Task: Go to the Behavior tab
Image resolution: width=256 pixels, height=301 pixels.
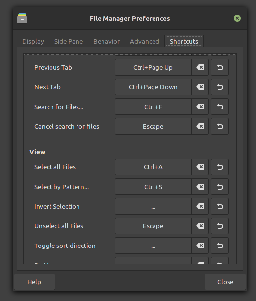Action: 106,41
